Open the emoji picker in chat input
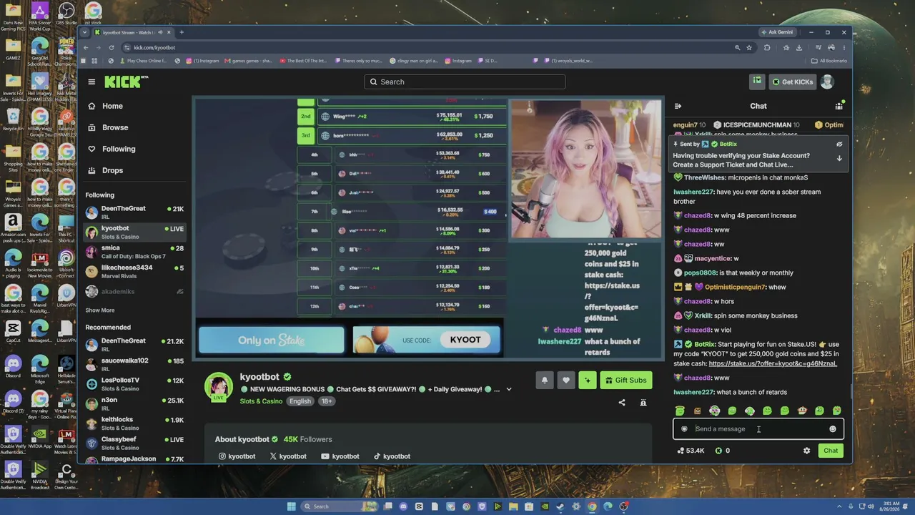Image resolution: width=915 pixels, height=515 pixels. click(x=833, y=429)
